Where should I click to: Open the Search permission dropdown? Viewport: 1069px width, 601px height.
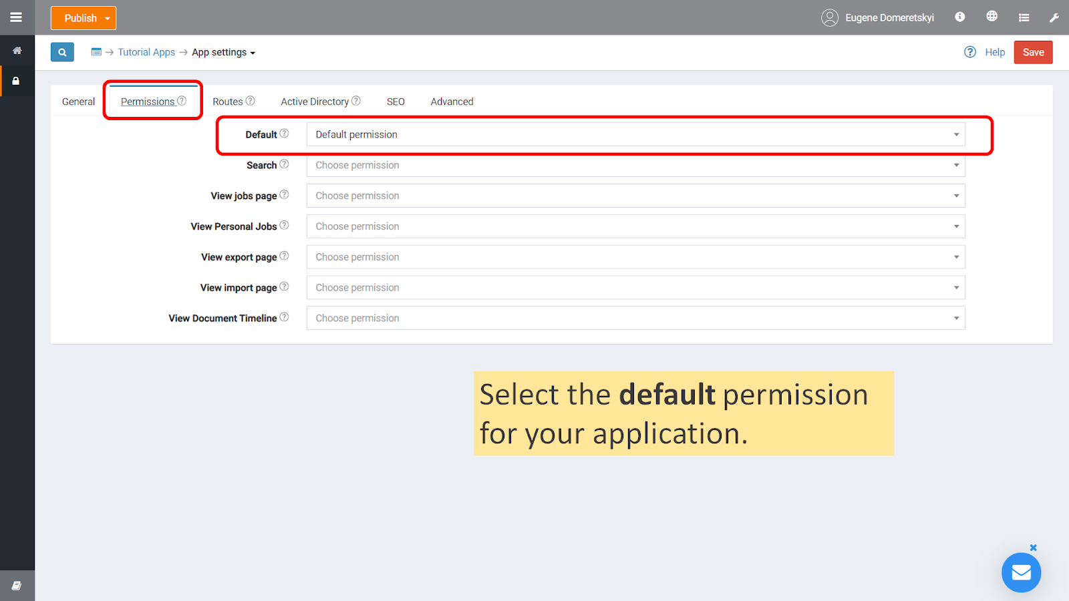point(635,165)
